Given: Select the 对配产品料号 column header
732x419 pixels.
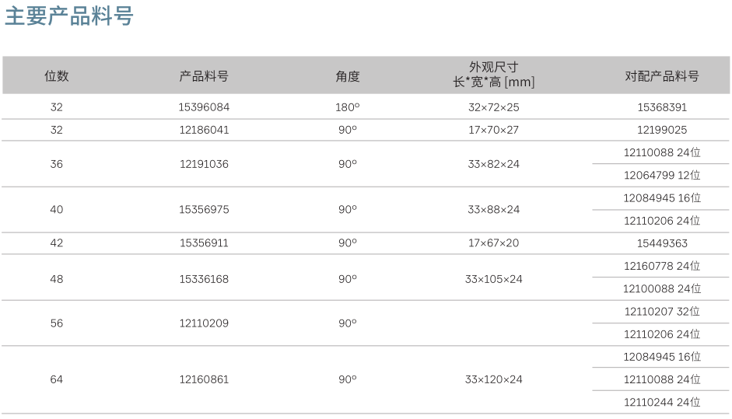Looking at the screenshot, I should pyautogui.click(x=662, y=76).
